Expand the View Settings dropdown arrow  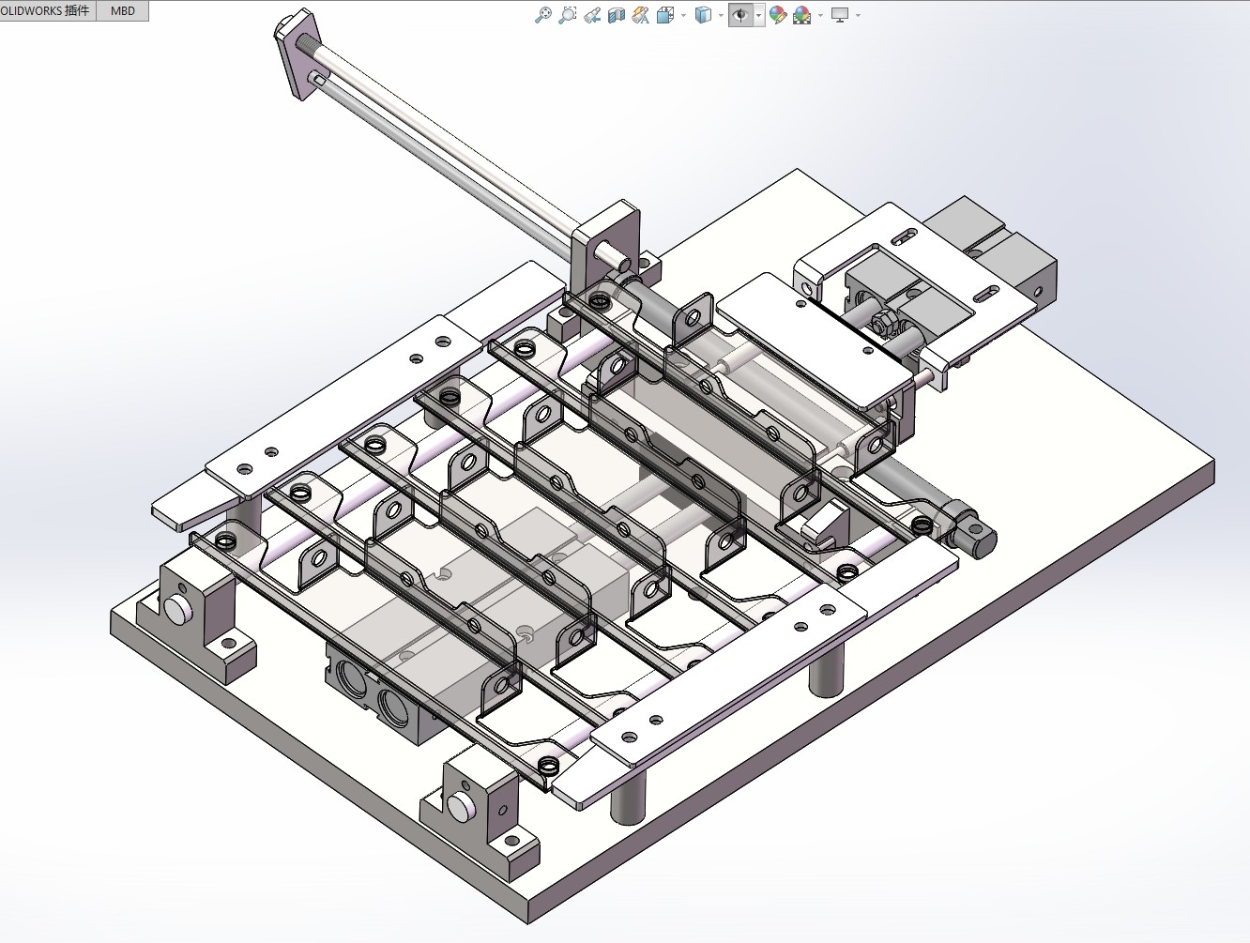[858, 15]
